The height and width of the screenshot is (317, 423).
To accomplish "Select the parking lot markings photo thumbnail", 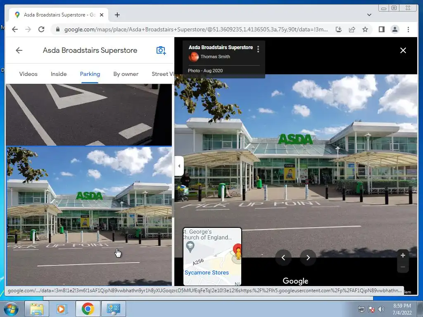I will 89,115.
